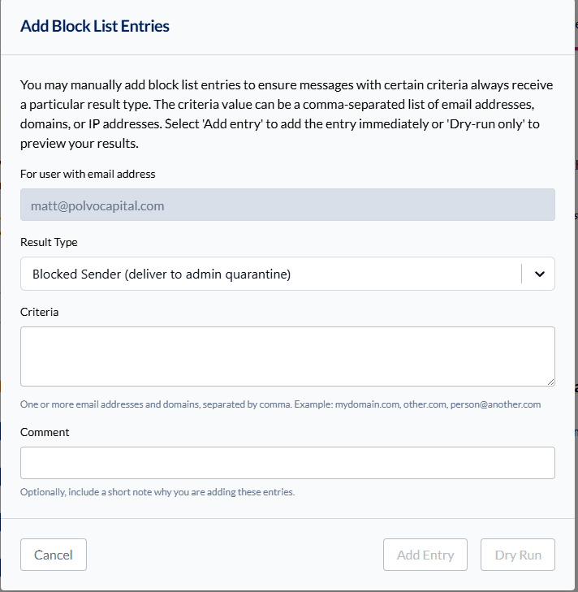This screenshot has height=592, width=578.
Task: Click the Result Type label
Action: (x=49, y=243)
